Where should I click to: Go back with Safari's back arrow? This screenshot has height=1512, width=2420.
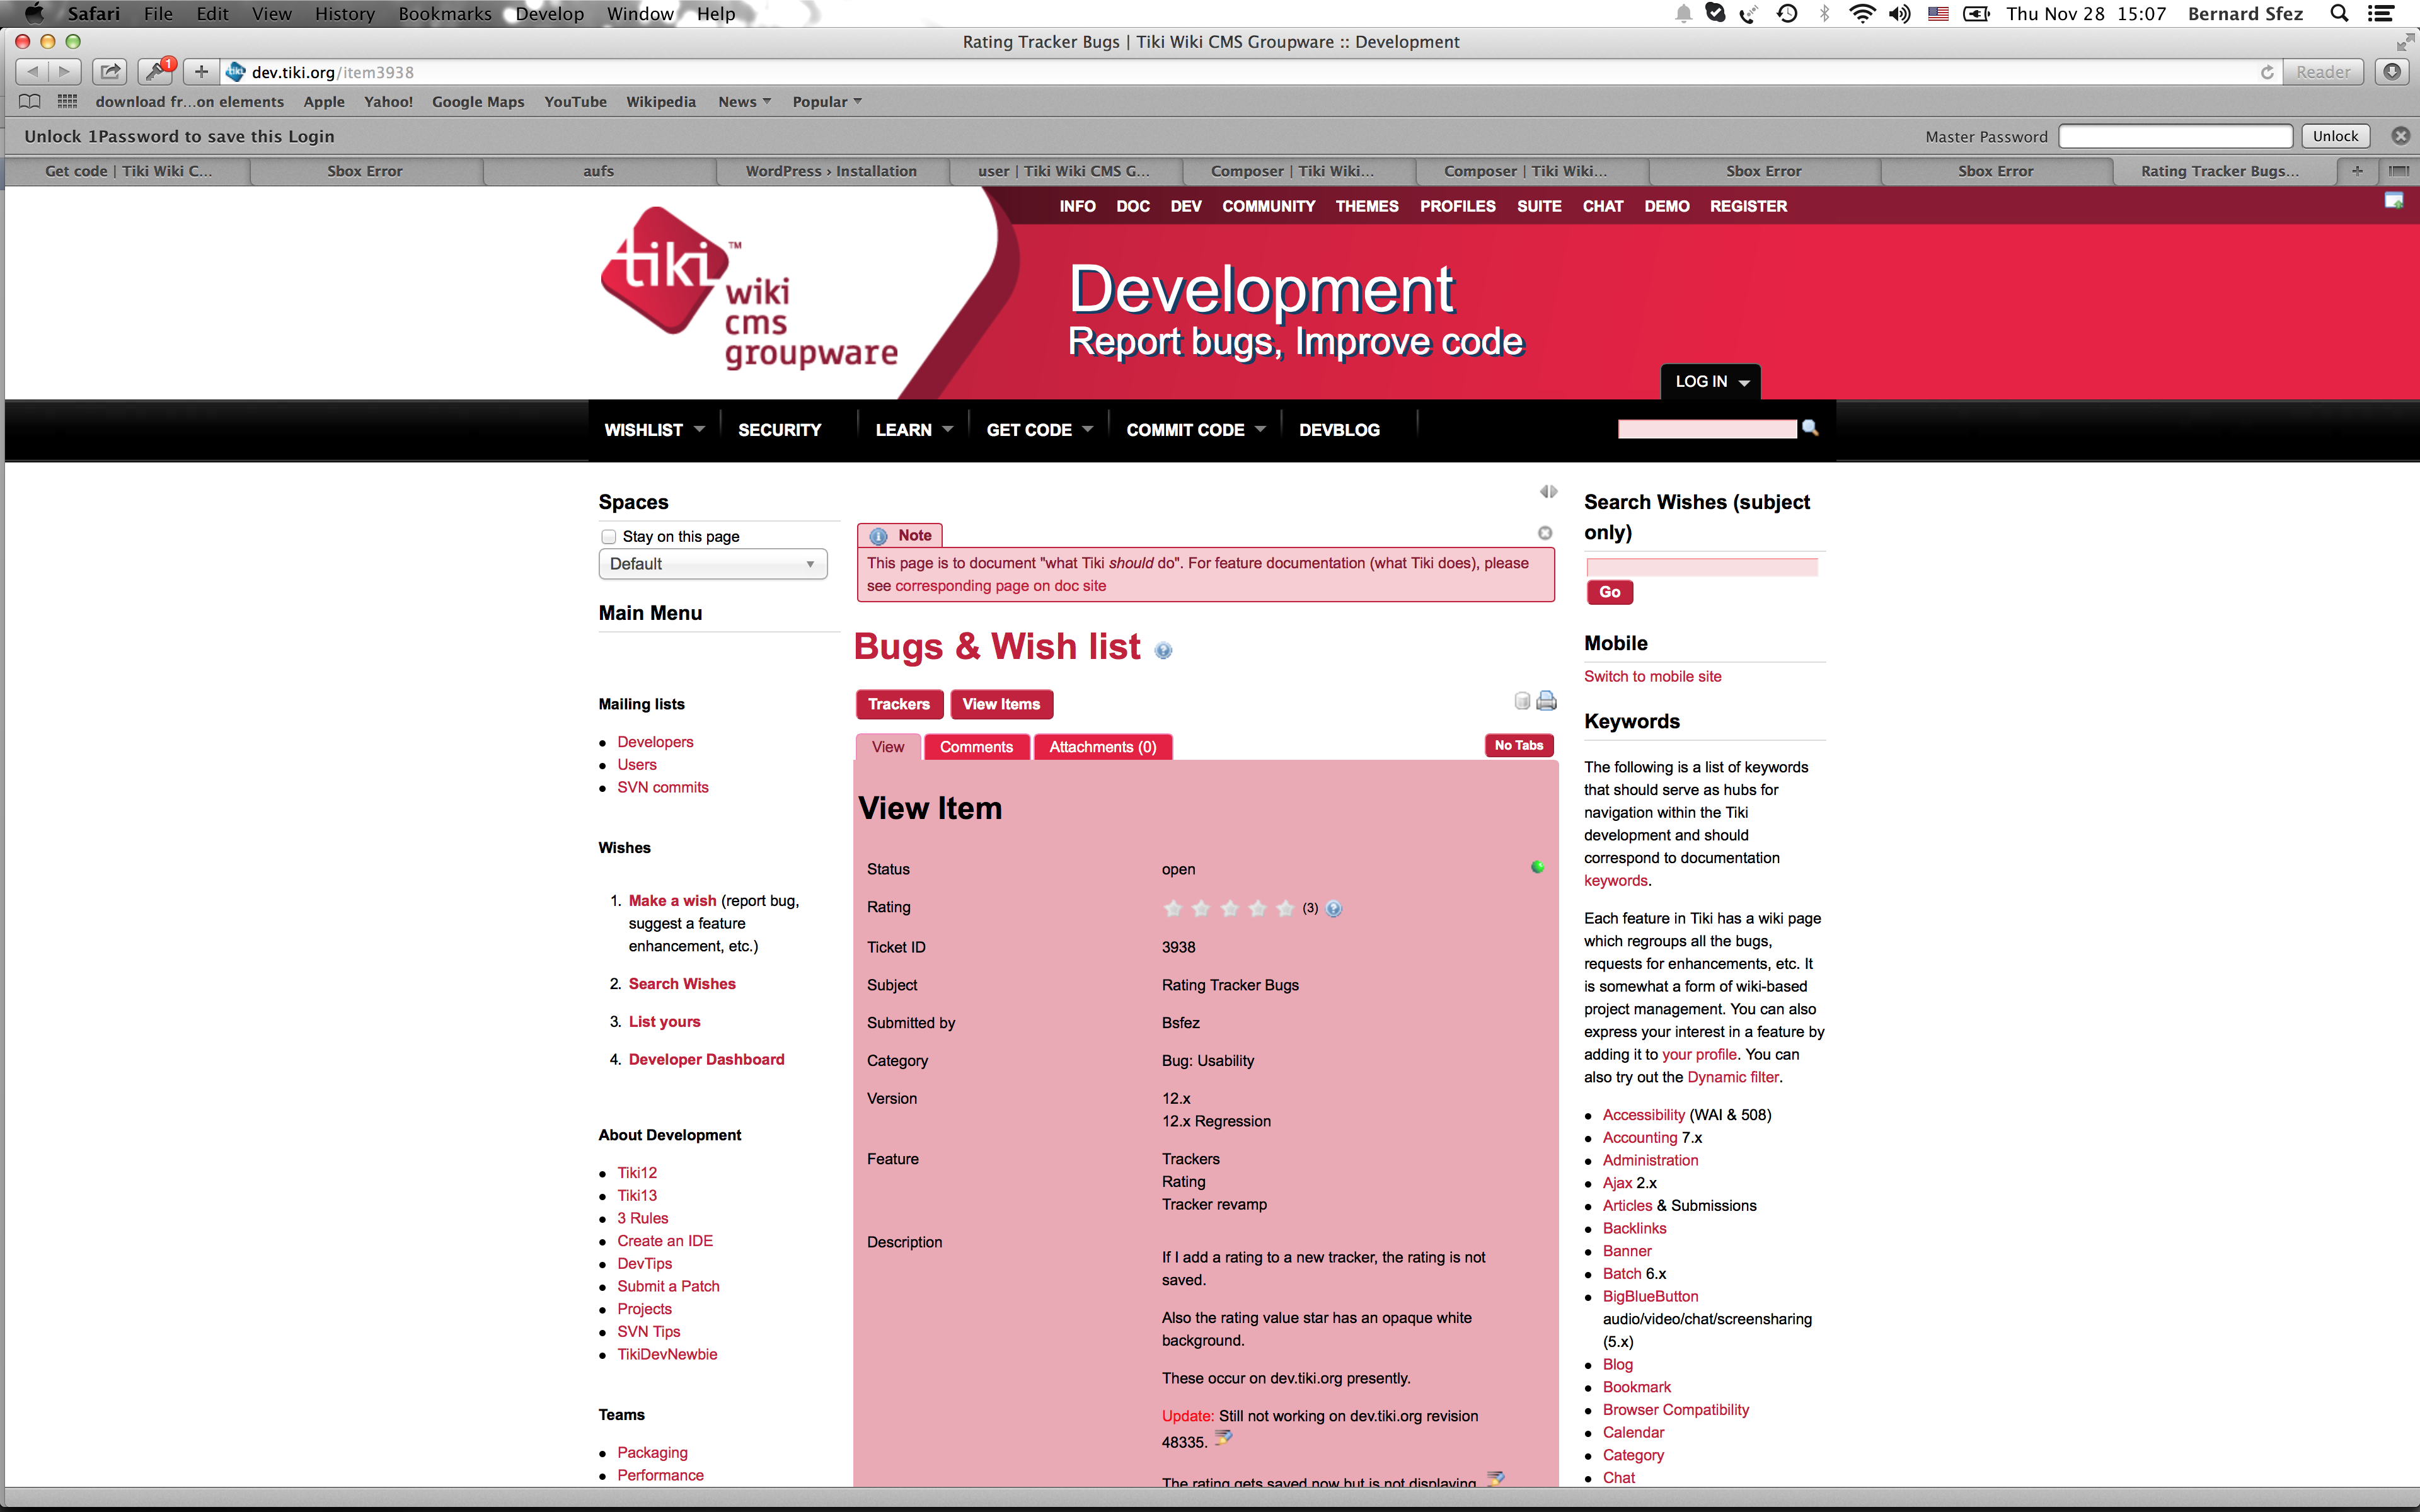[32, 72]
